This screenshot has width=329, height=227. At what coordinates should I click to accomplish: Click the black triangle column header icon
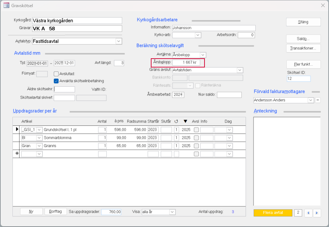[x=185, y=121]
